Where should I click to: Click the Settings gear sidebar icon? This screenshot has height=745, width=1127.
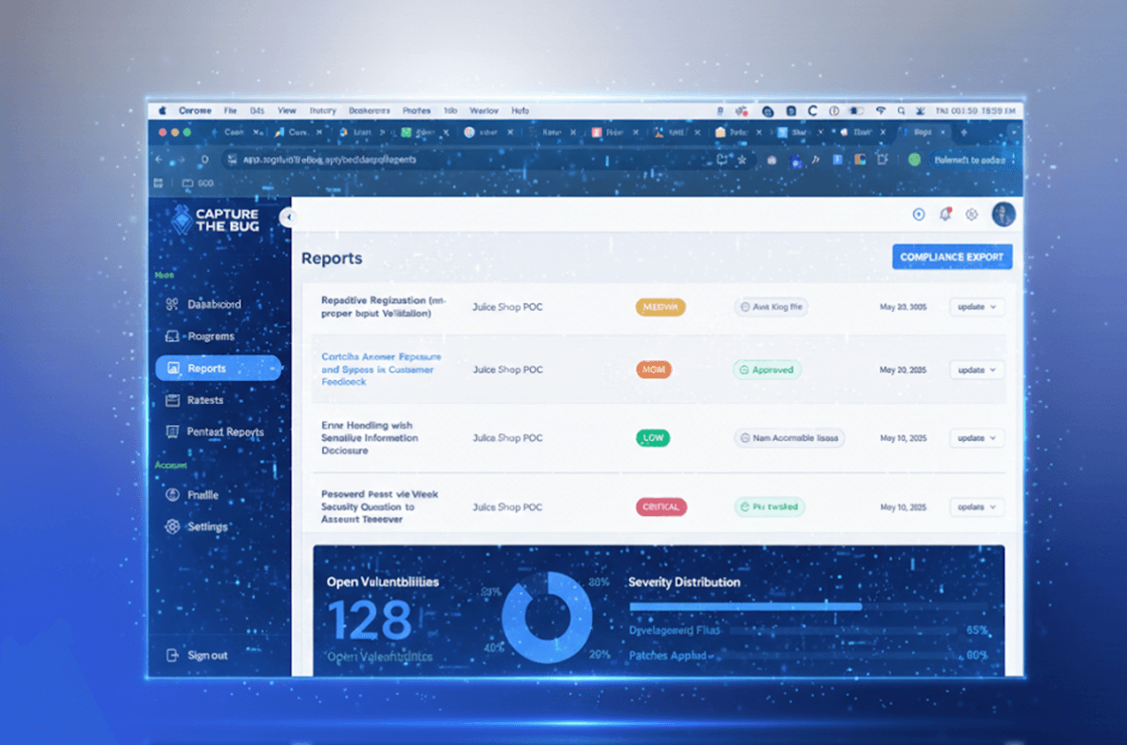(173, 526)
